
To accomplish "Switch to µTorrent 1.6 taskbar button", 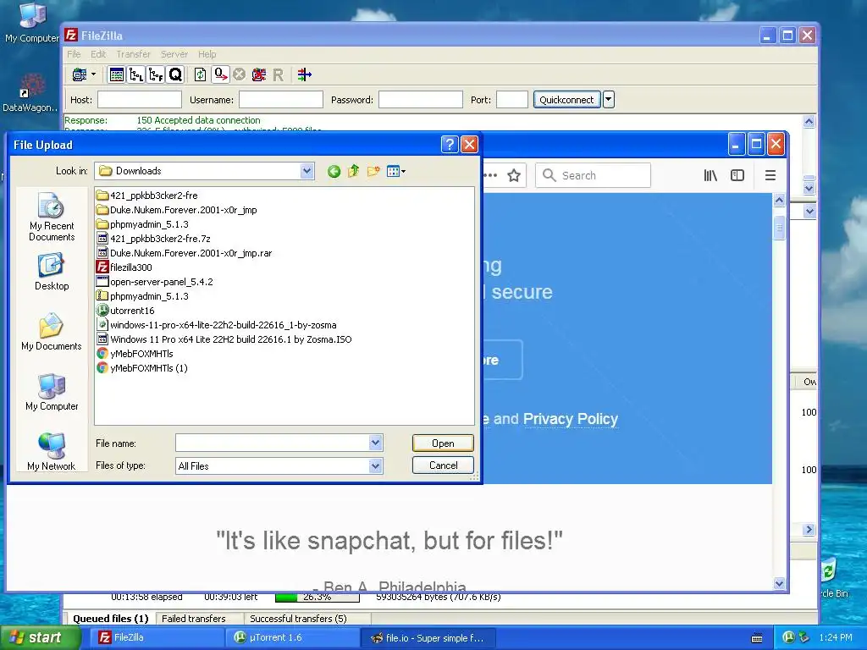I will [292, 638].
